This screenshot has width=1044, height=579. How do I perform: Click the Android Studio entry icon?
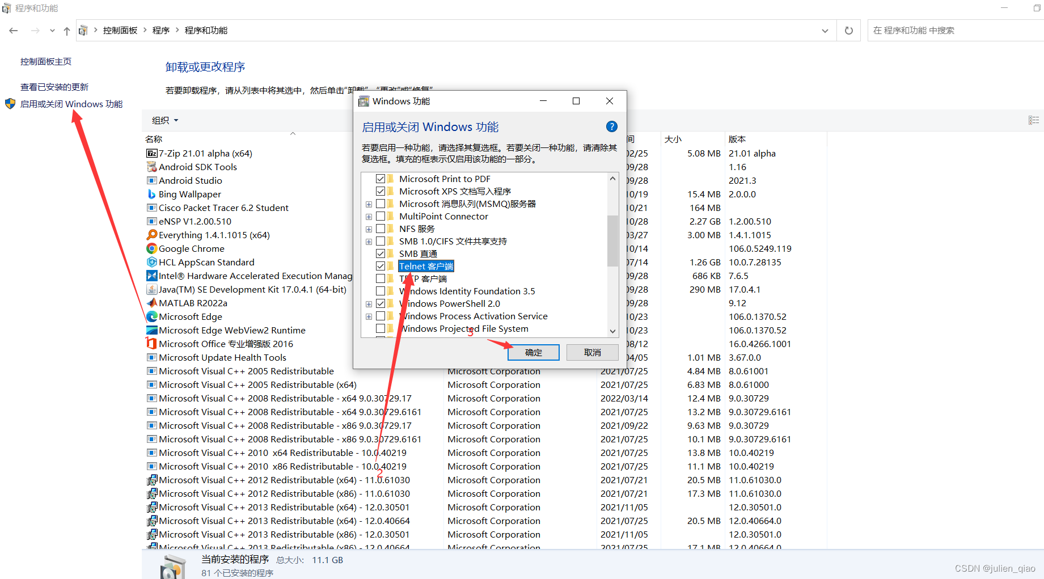151,180
